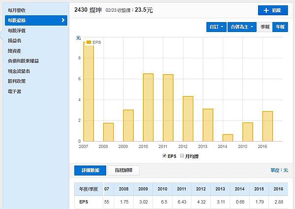Click the EPS value 1.75 cell
This screenshot has width=295, height=209.
pos(124,202)
